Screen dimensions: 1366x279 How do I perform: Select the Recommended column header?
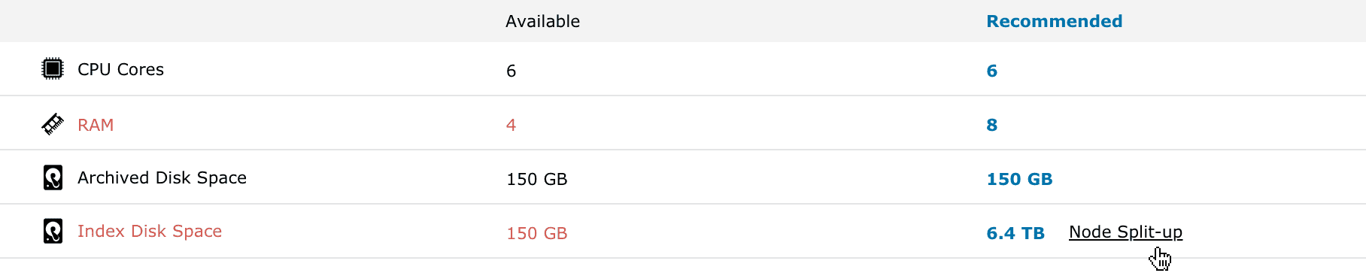[1054, 21]
